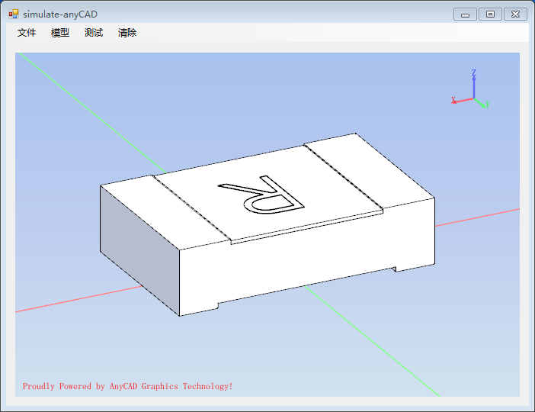Click the simulate-anyCAD app icon in title bar

pyautogui.click(x=14, y=14)
